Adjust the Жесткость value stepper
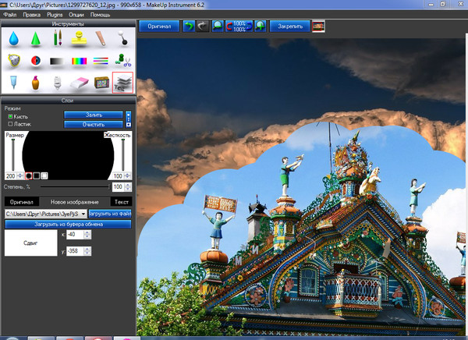 pos(127,175)
